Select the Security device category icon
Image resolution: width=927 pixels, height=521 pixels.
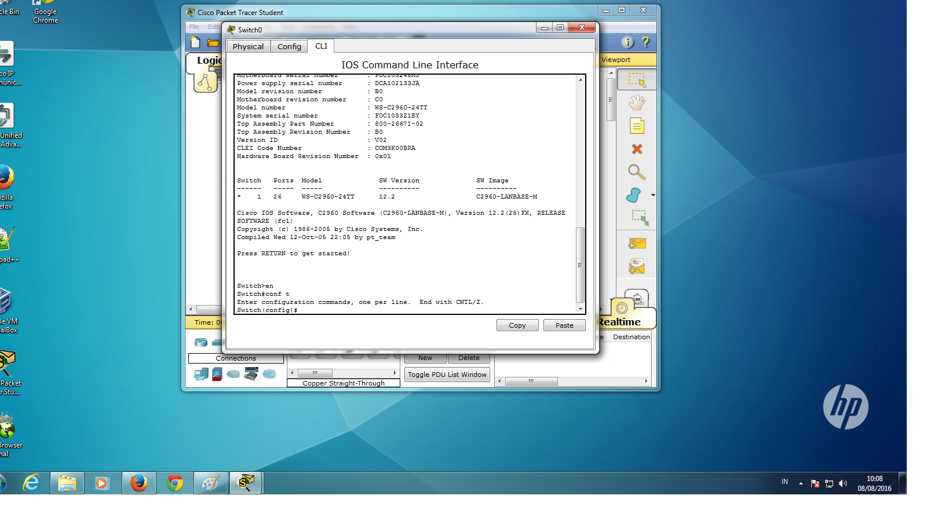(217, 374)
